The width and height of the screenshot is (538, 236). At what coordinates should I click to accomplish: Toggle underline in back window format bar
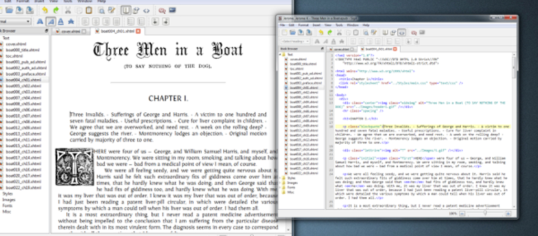click(x=61, y=21)
